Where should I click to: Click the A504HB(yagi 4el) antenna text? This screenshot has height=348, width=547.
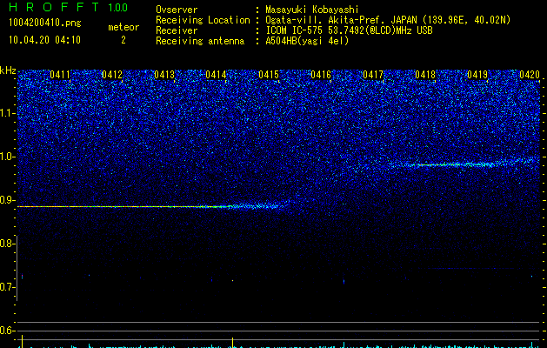[x=307, y=41]
